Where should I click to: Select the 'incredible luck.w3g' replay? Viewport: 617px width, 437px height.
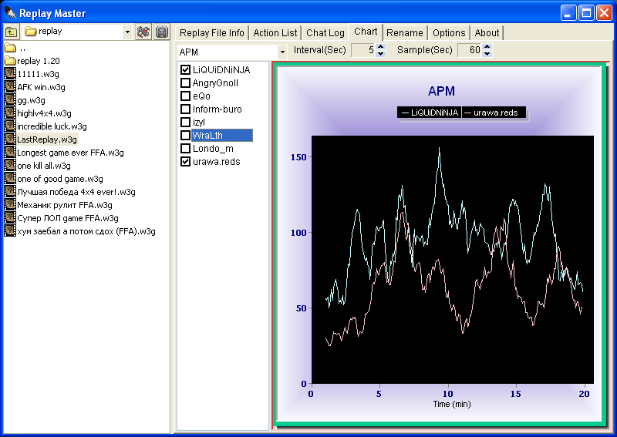(x=52, y=126)
